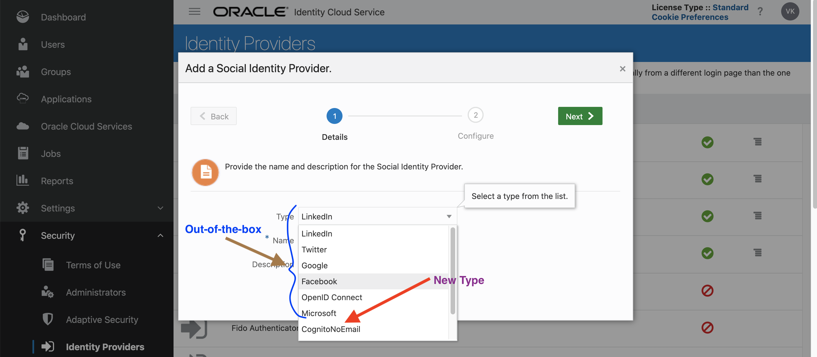
Task: Open Reports bar chart icon
Action: tap(22, 180)
